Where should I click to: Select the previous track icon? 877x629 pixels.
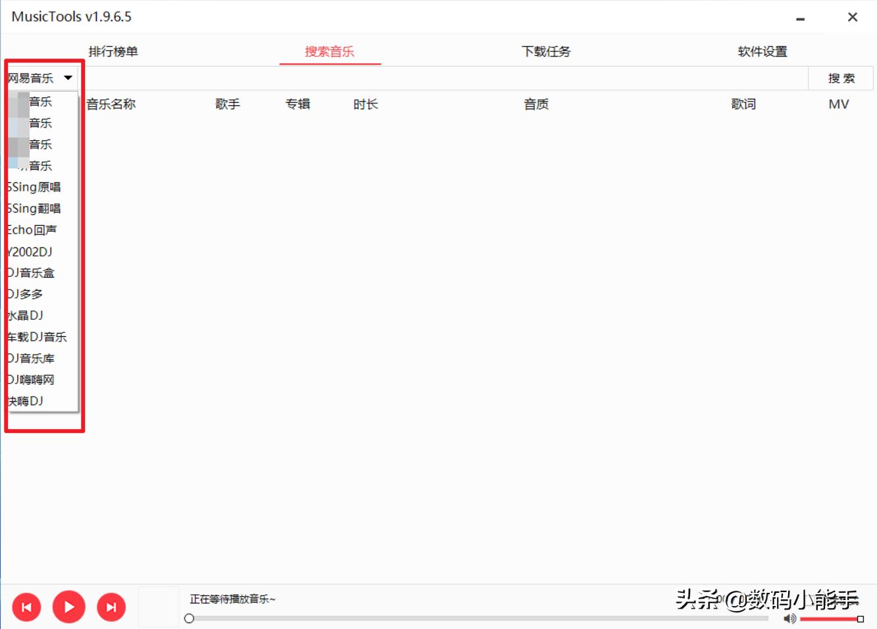26,607
